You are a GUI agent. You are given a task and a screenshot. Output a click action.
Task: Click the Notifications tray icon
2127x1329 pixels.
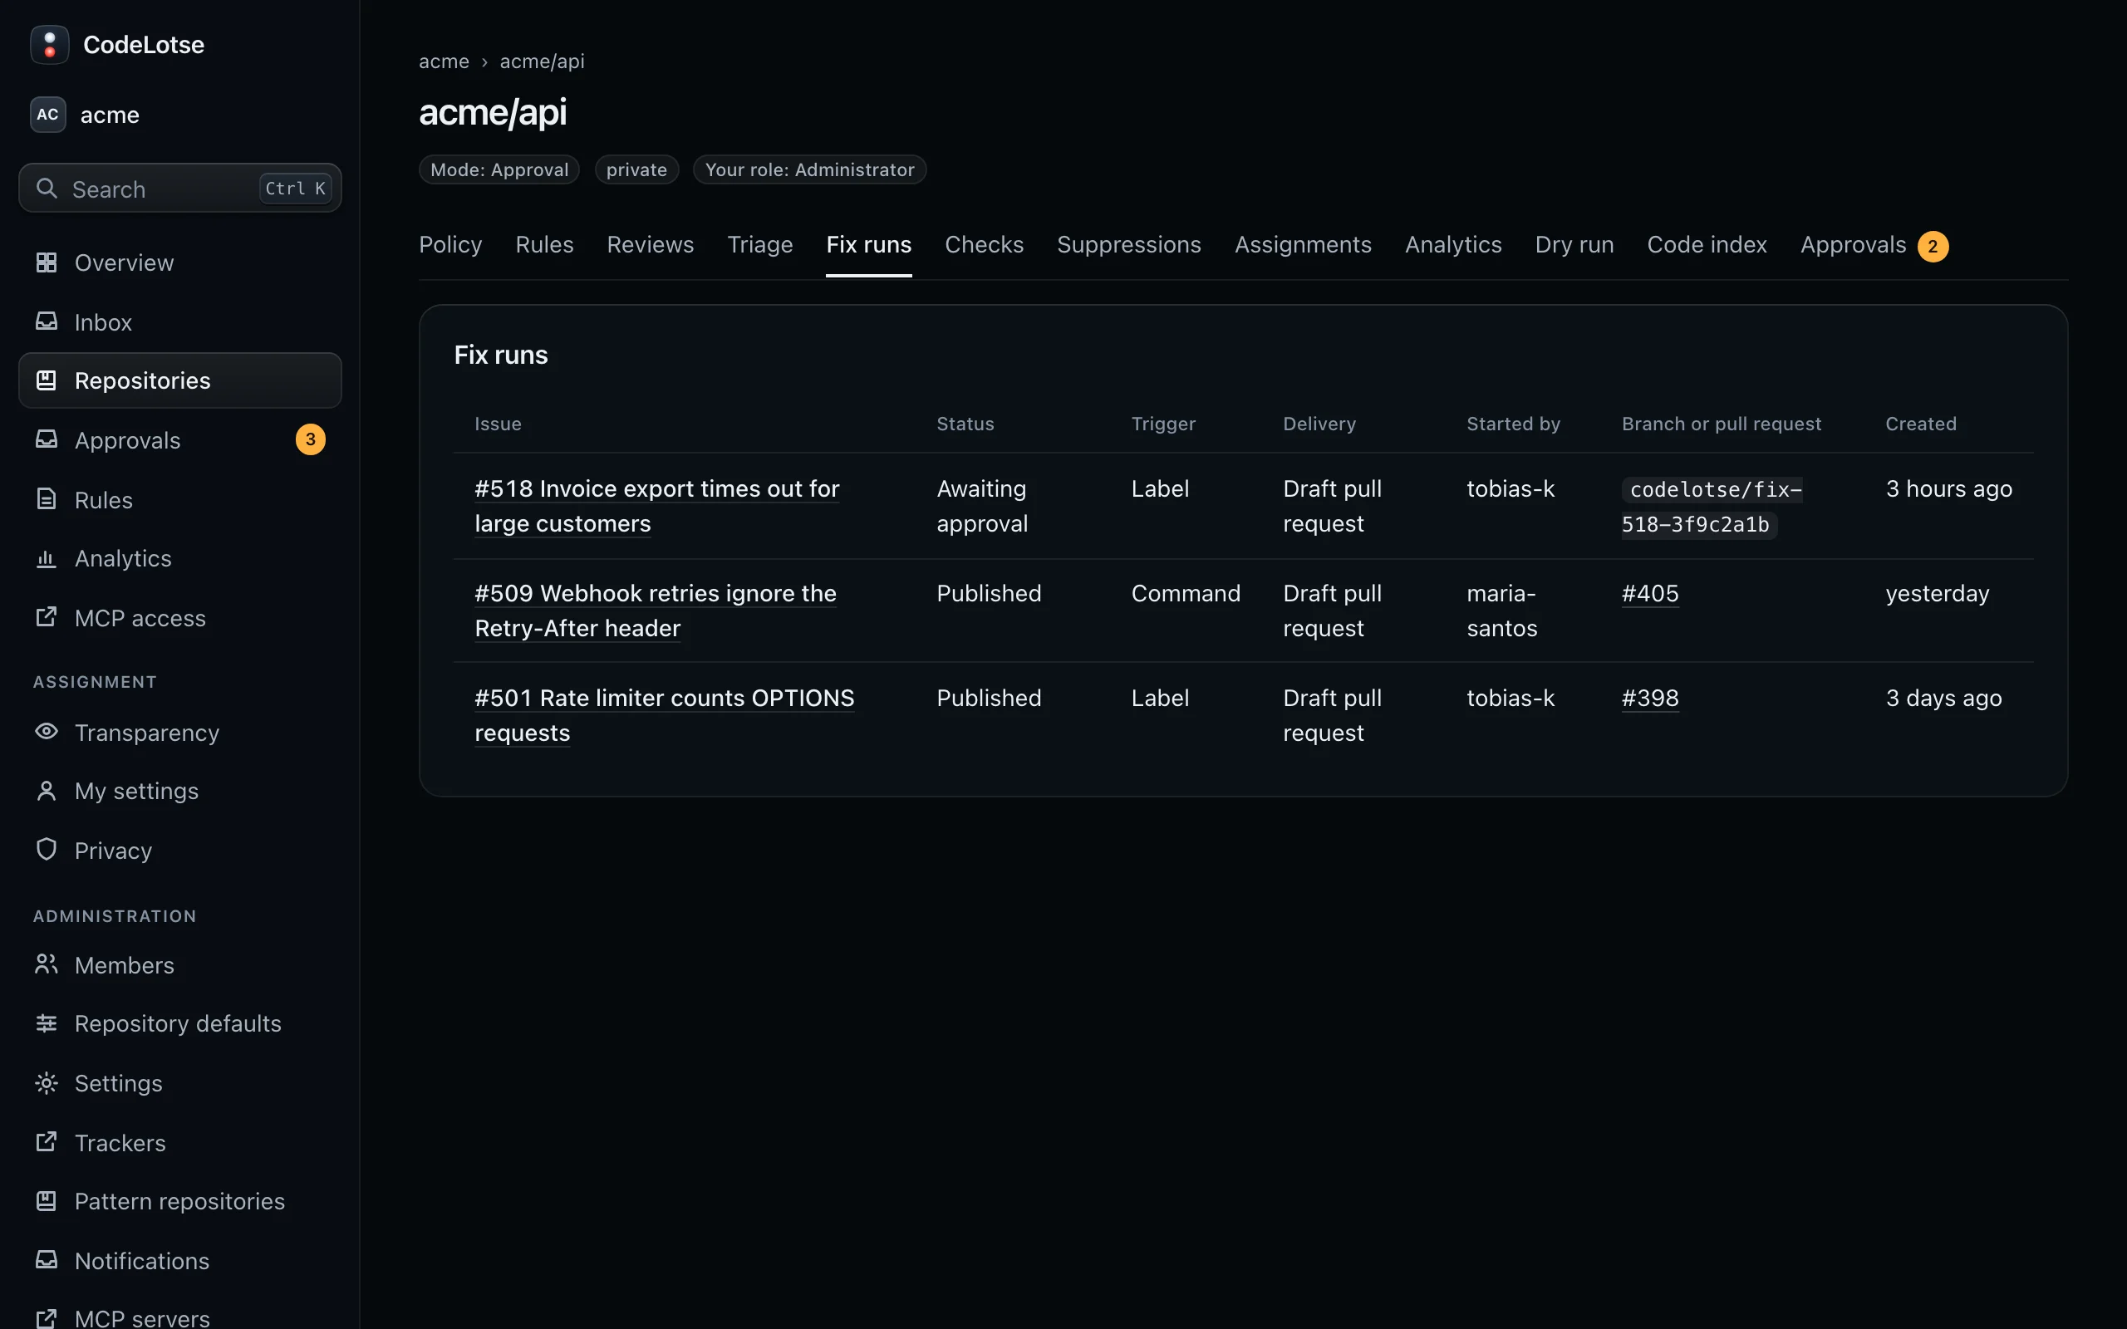(47, 1260)
